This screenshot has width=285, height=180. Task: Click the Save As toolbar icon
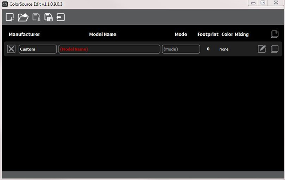tap(48, 17)
